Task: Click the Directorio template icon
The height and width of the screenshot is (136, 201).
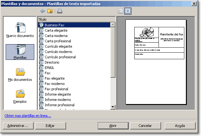Action: pos(41,62)
